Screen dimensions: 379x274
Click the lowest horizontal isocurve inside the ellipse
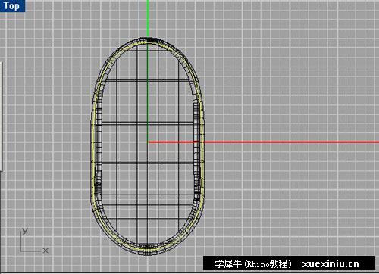148,219
